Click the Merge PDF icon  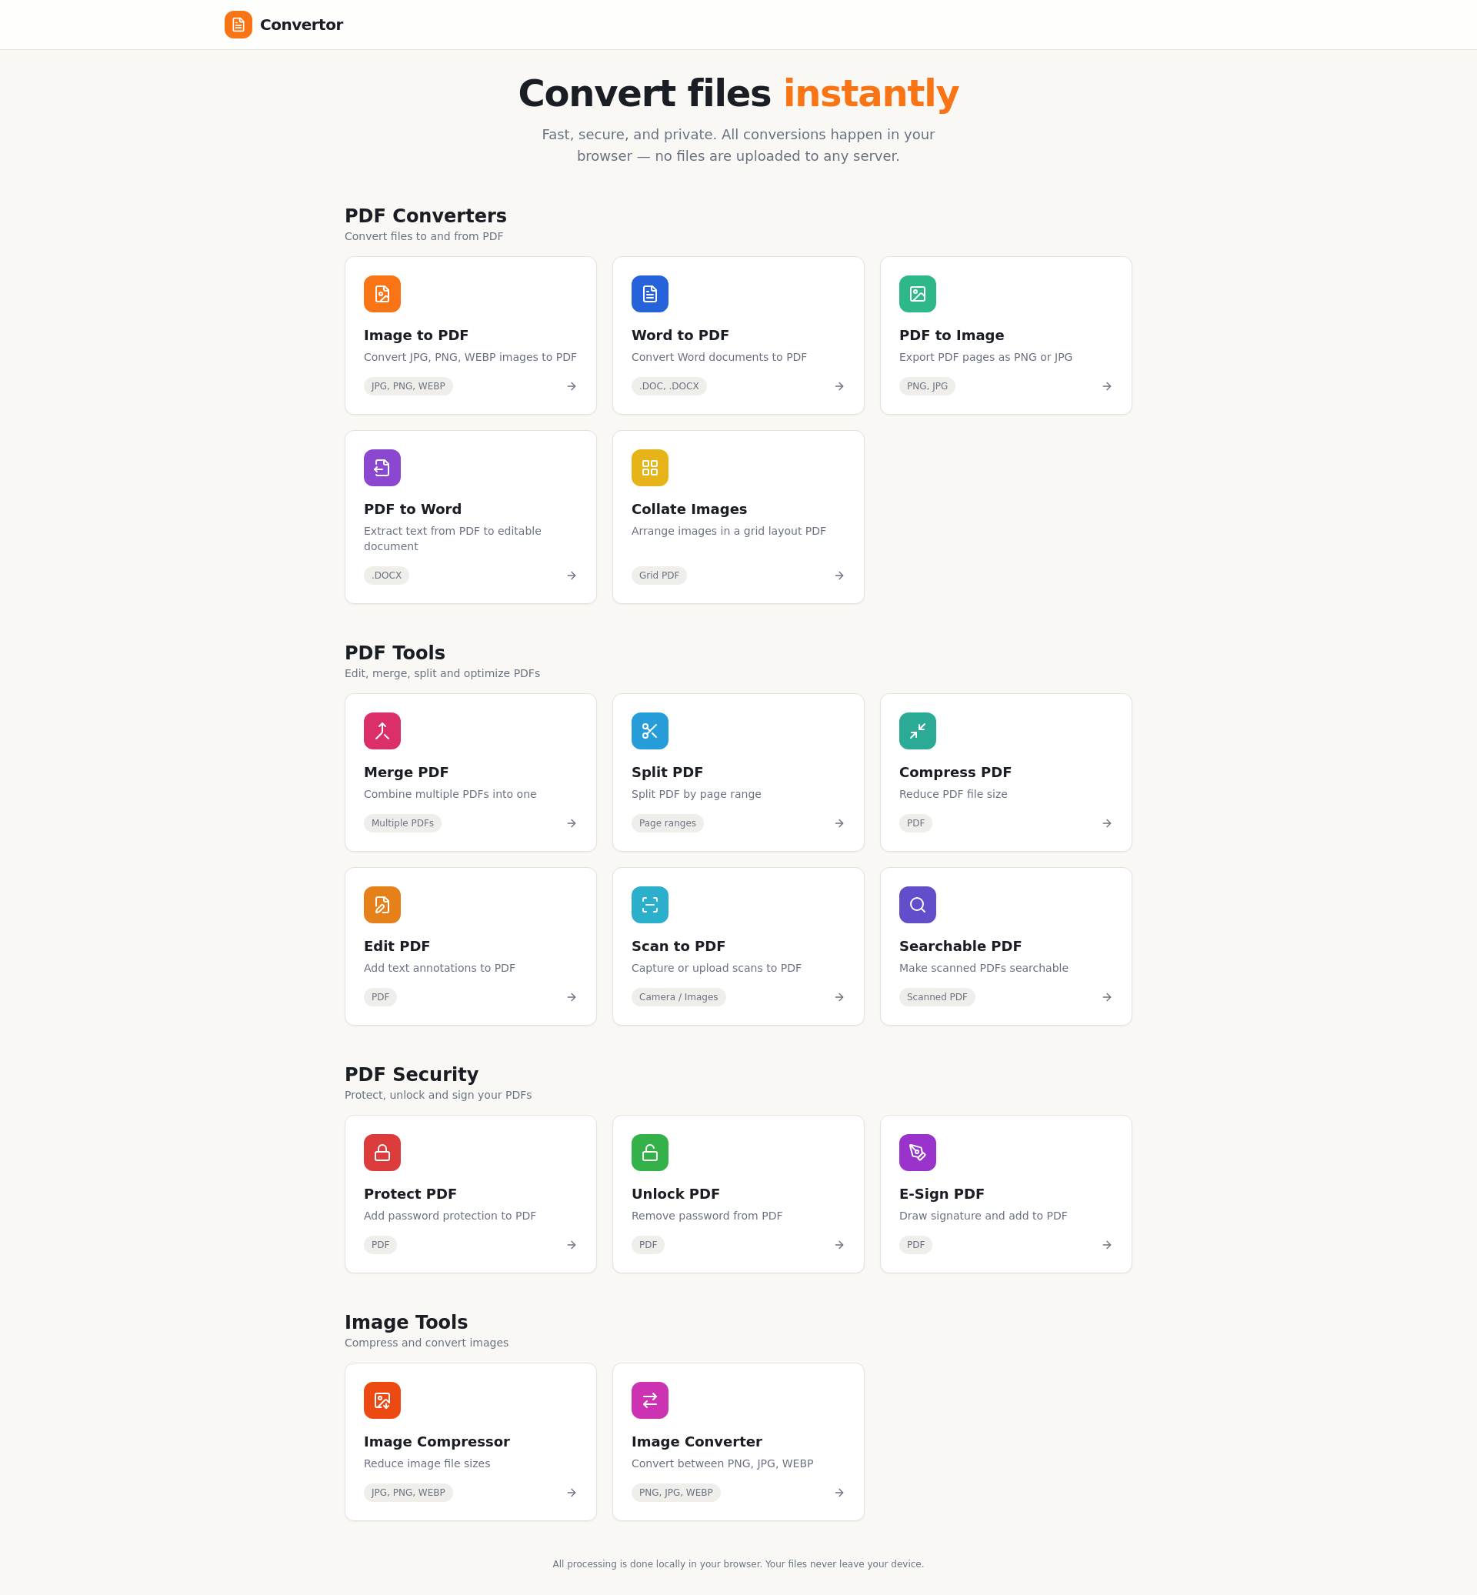click(382, 731)
